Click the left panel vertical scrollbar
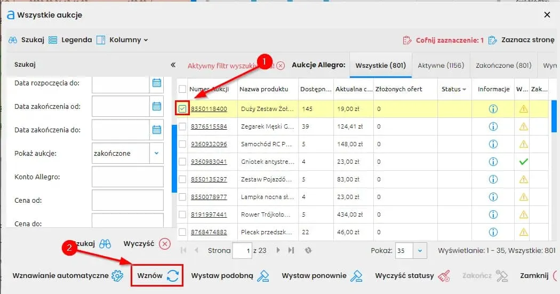This screenshot has height=294, width=560. click(x=174, y=158)
